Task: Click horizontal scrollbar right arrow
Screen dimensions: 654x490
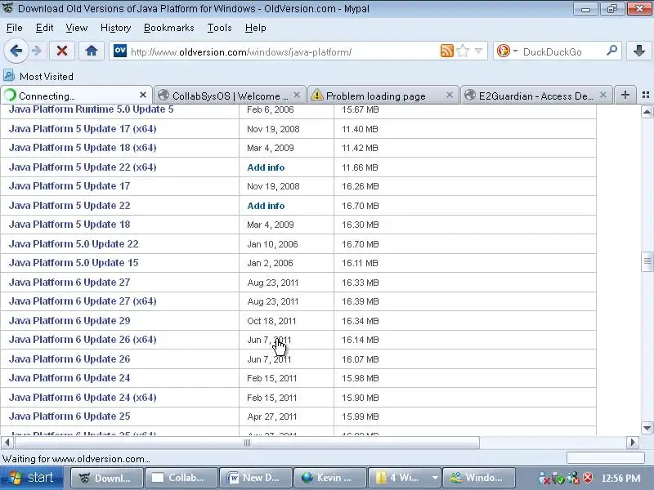Action: point(633,442)
